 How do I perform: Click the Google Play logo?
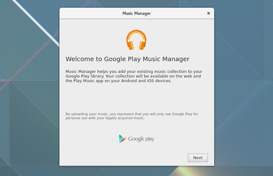click(136, 139)
